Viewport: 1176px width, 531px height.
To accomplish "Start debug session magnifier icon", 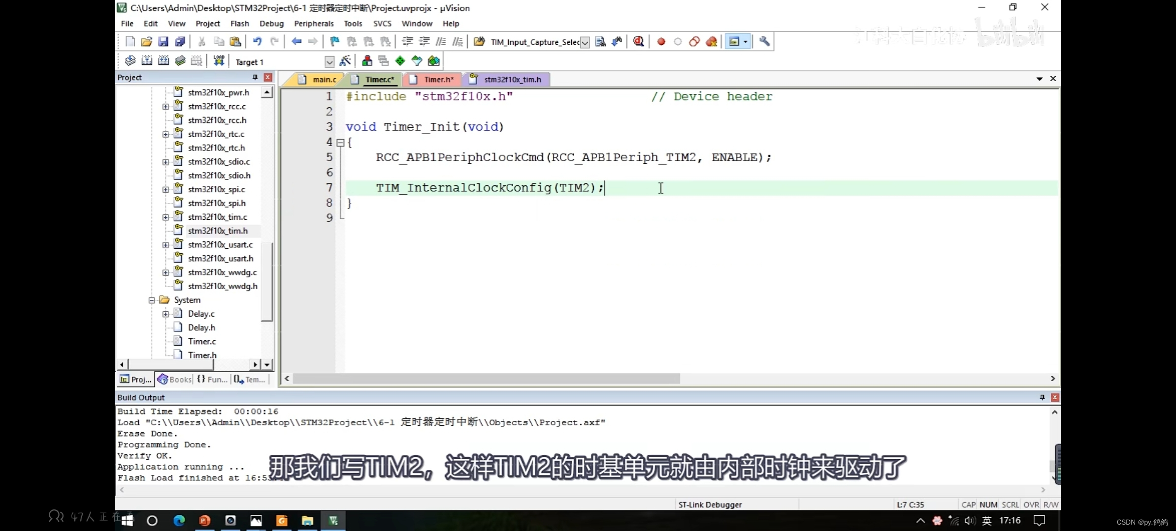I will (639, 42).
